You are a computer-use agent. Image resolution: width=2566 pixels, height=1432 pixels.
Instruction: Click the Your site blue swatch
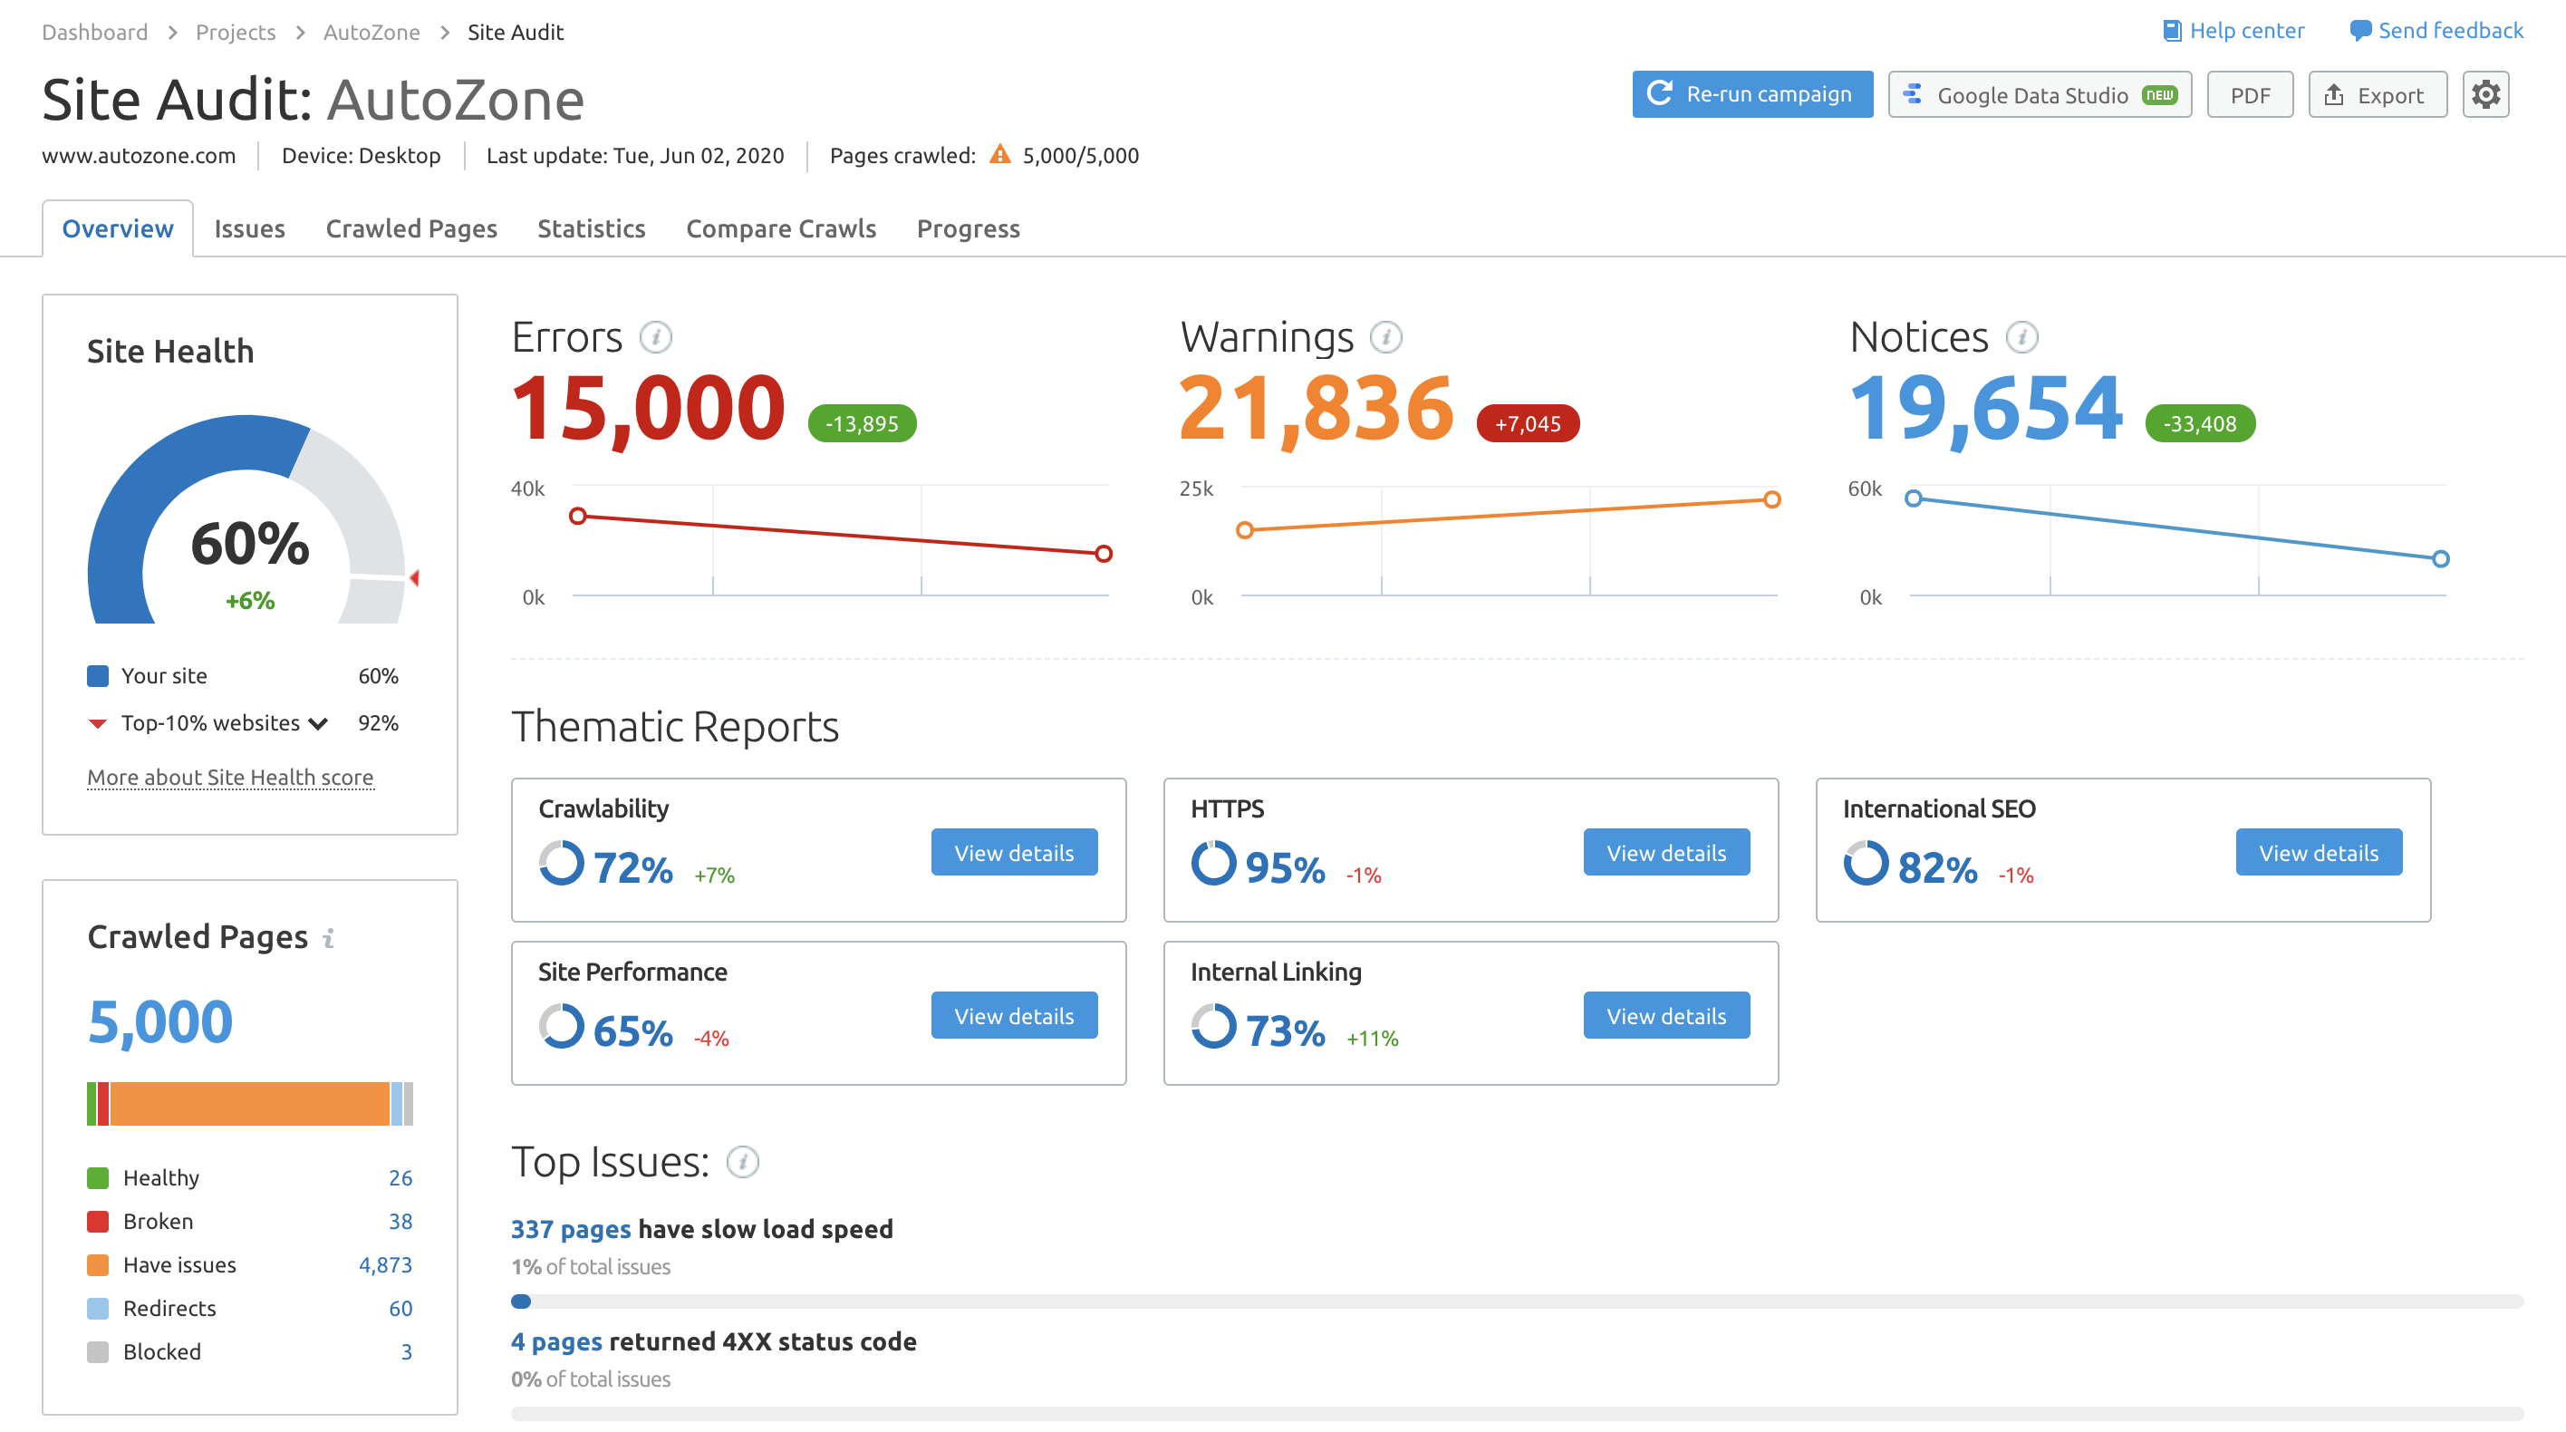click(98, 677)
